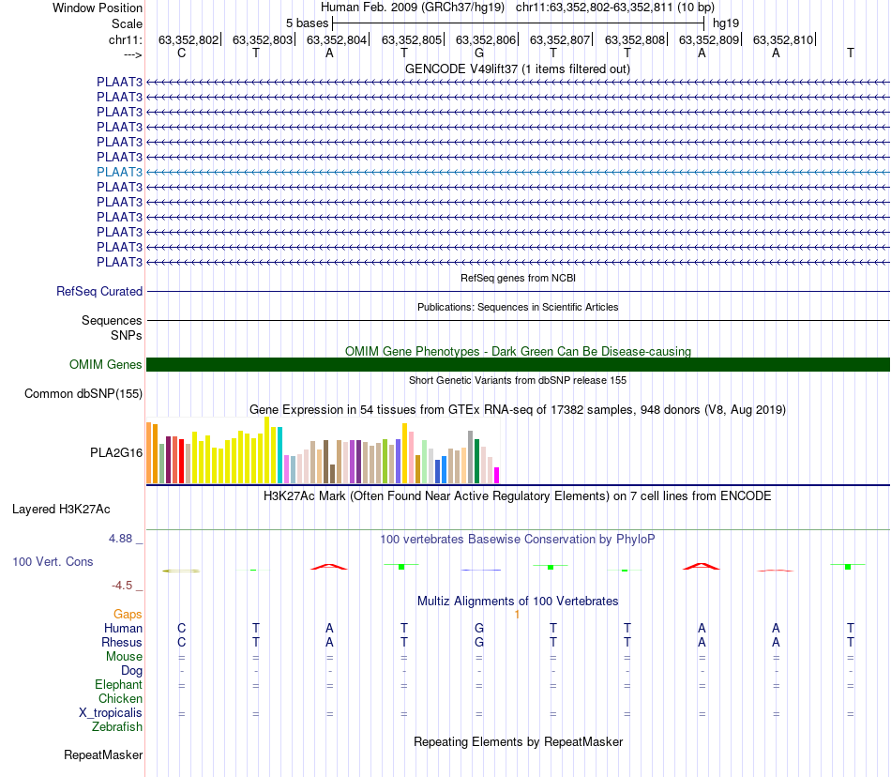Click the chr11: ruler label

126,39
